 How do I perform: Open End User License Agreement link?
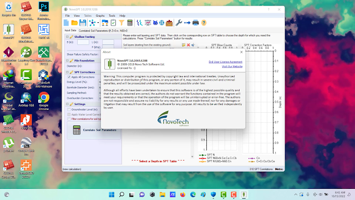click(x=226, y=62)
